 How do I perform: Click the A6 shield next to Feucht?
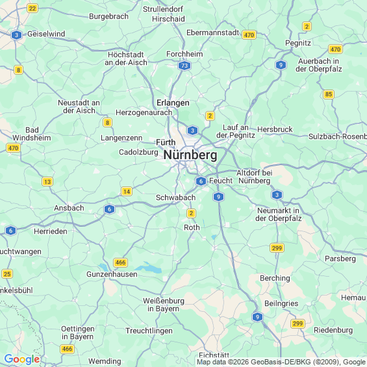point(201,181)
